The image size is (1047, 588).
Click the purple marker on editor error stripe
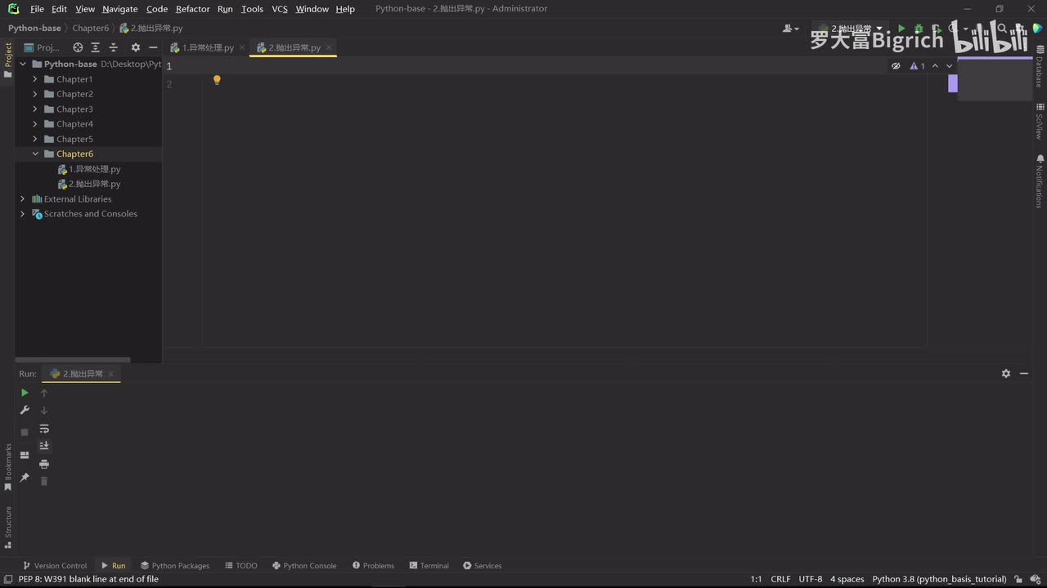pyautogui.click(x=953, y=83)
